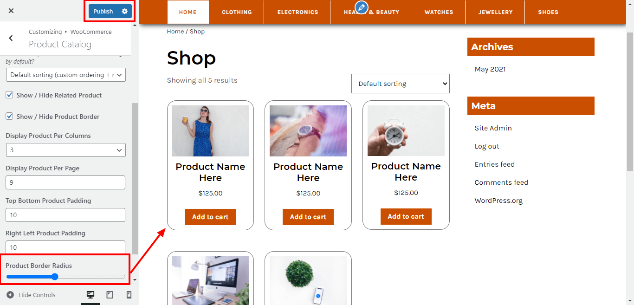Open the Clothing menu item
This screenshot has width=634, height=305.
[x=237, y=12]
